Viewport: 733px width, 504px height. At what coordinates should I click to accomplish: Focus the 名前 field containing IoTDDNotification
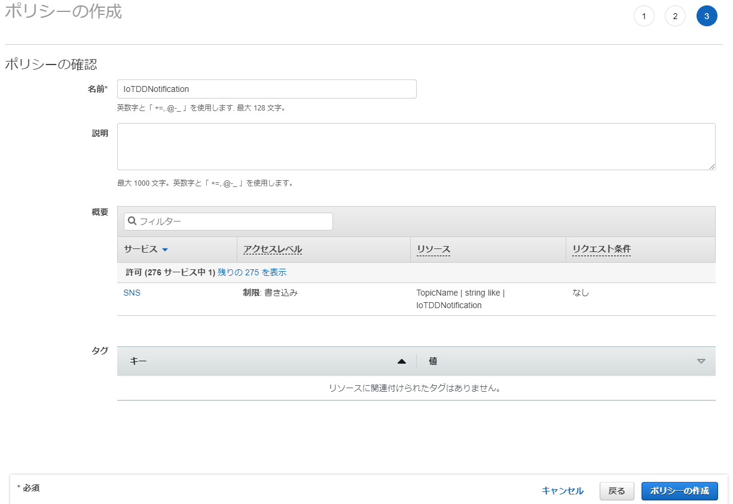click(267, 89)
